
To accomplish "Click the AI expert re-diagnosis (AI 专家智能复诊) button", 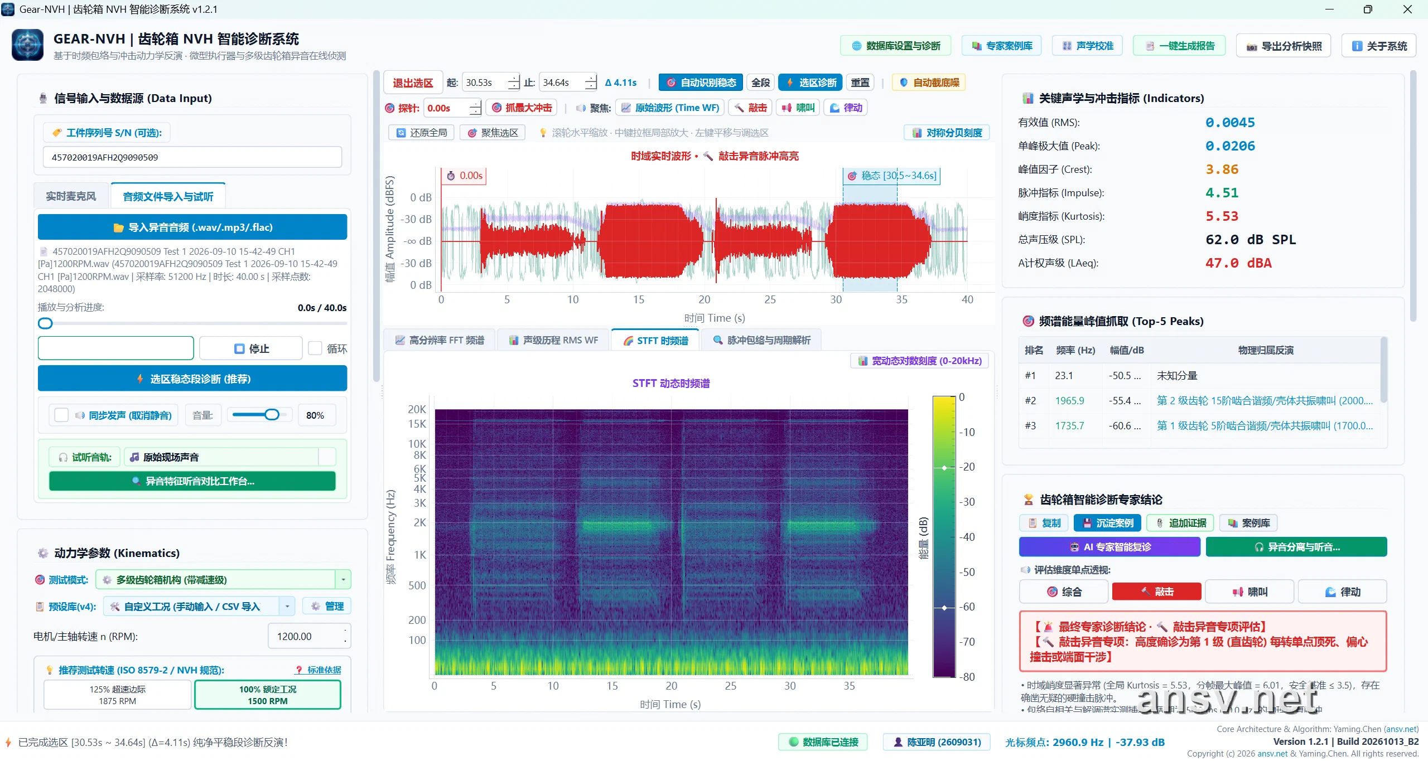I will click(x=1109, y=547).
